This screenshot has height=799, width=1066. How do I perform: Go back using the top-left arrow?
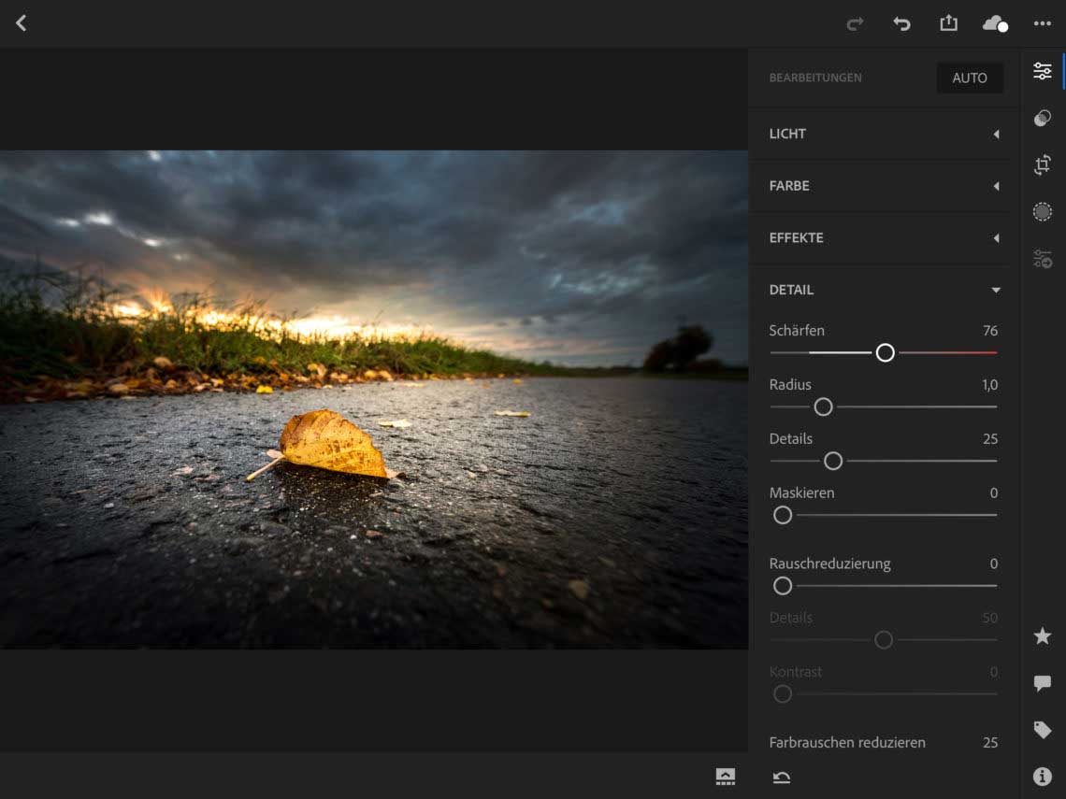(22, 23)
